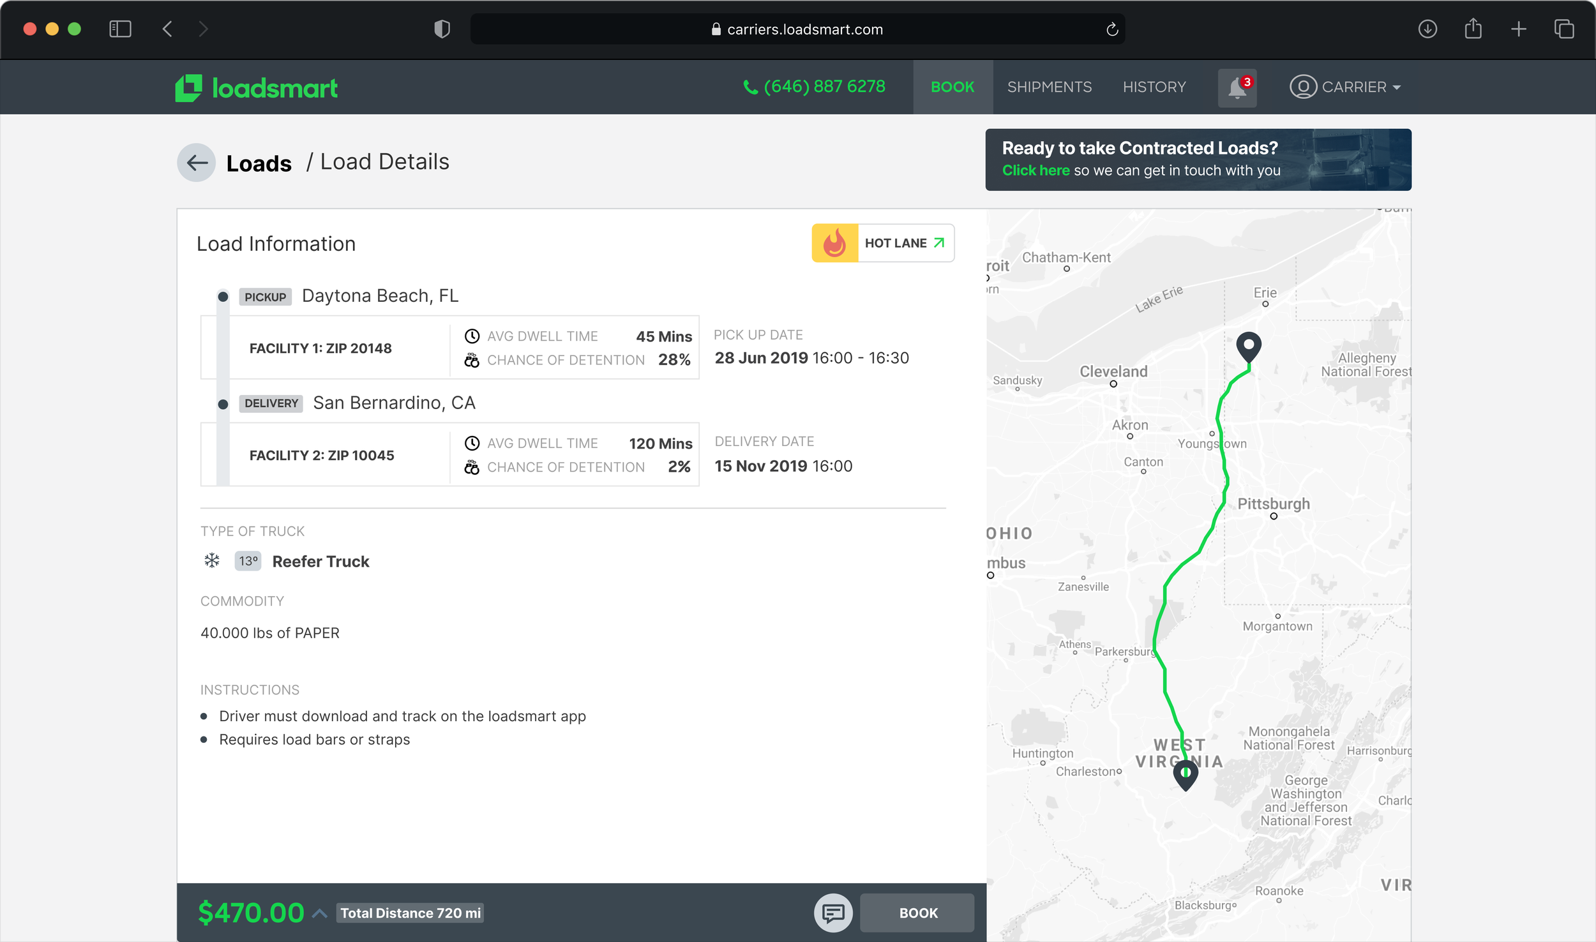Switch to the SHIPMENTS tab

coord(1049,87)
